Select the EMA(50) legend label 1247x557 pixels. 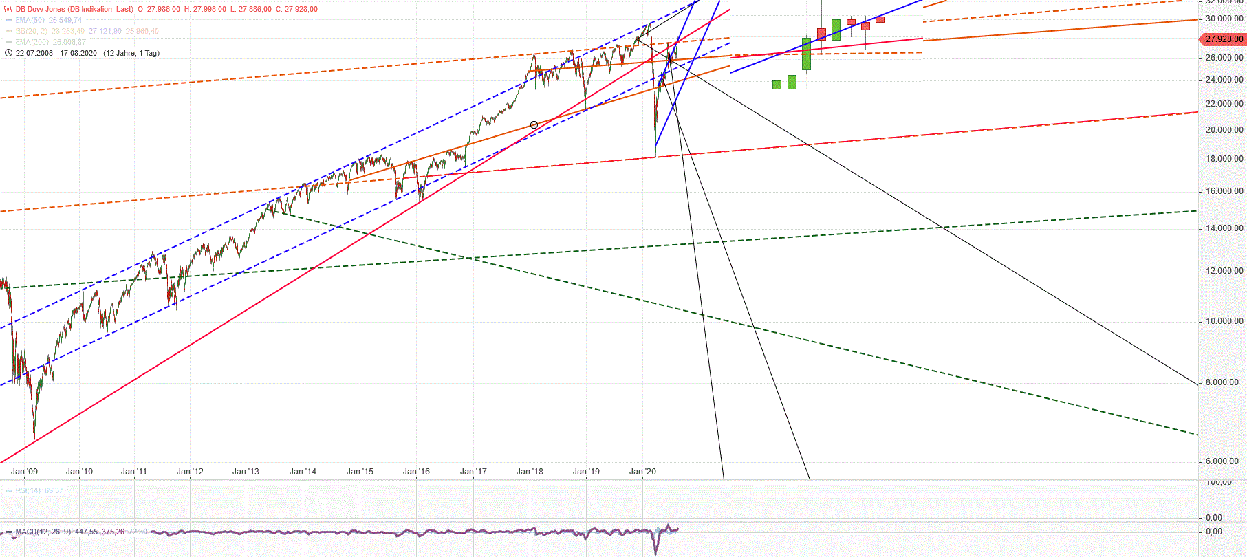[x=30, y=20]
